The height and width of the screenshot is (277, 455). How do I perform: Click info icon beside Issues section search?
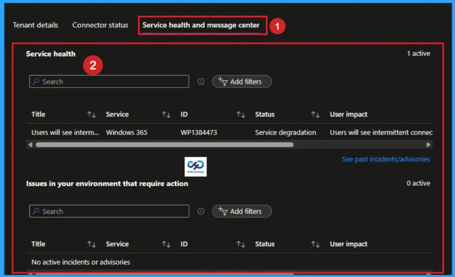[201, 211]
